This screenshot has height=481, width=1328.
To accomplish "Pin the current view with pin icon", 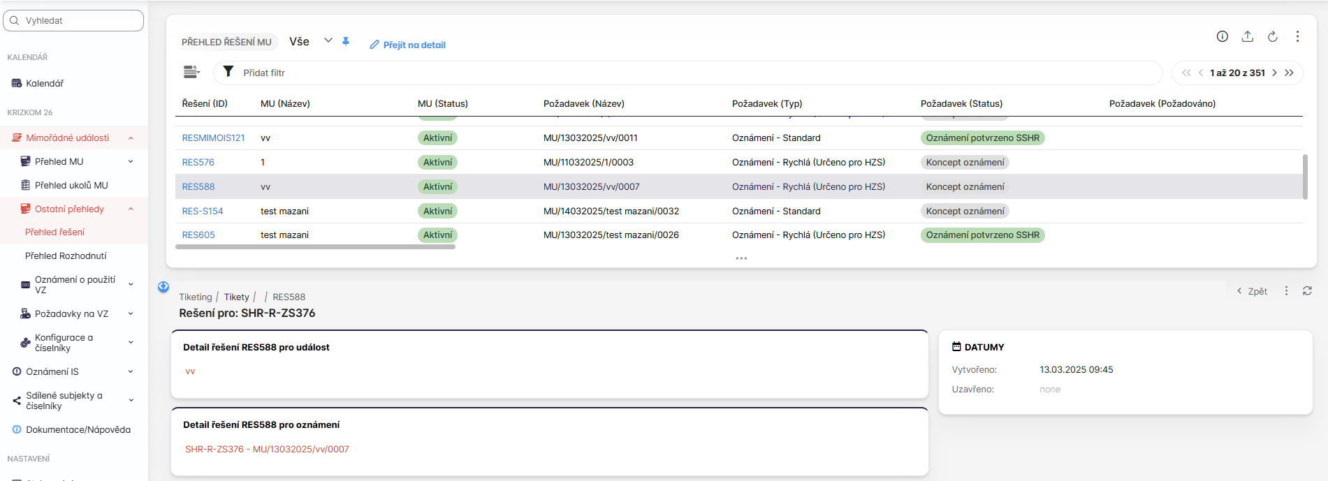I will 346,42.
